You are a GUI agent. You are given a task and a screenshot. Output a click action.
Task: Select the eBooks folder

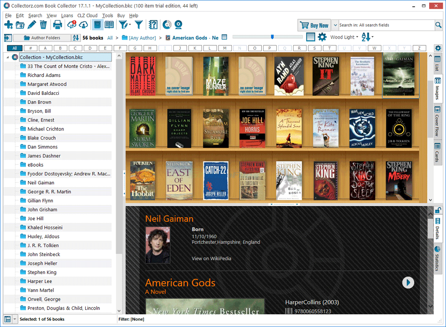point(35,165)
